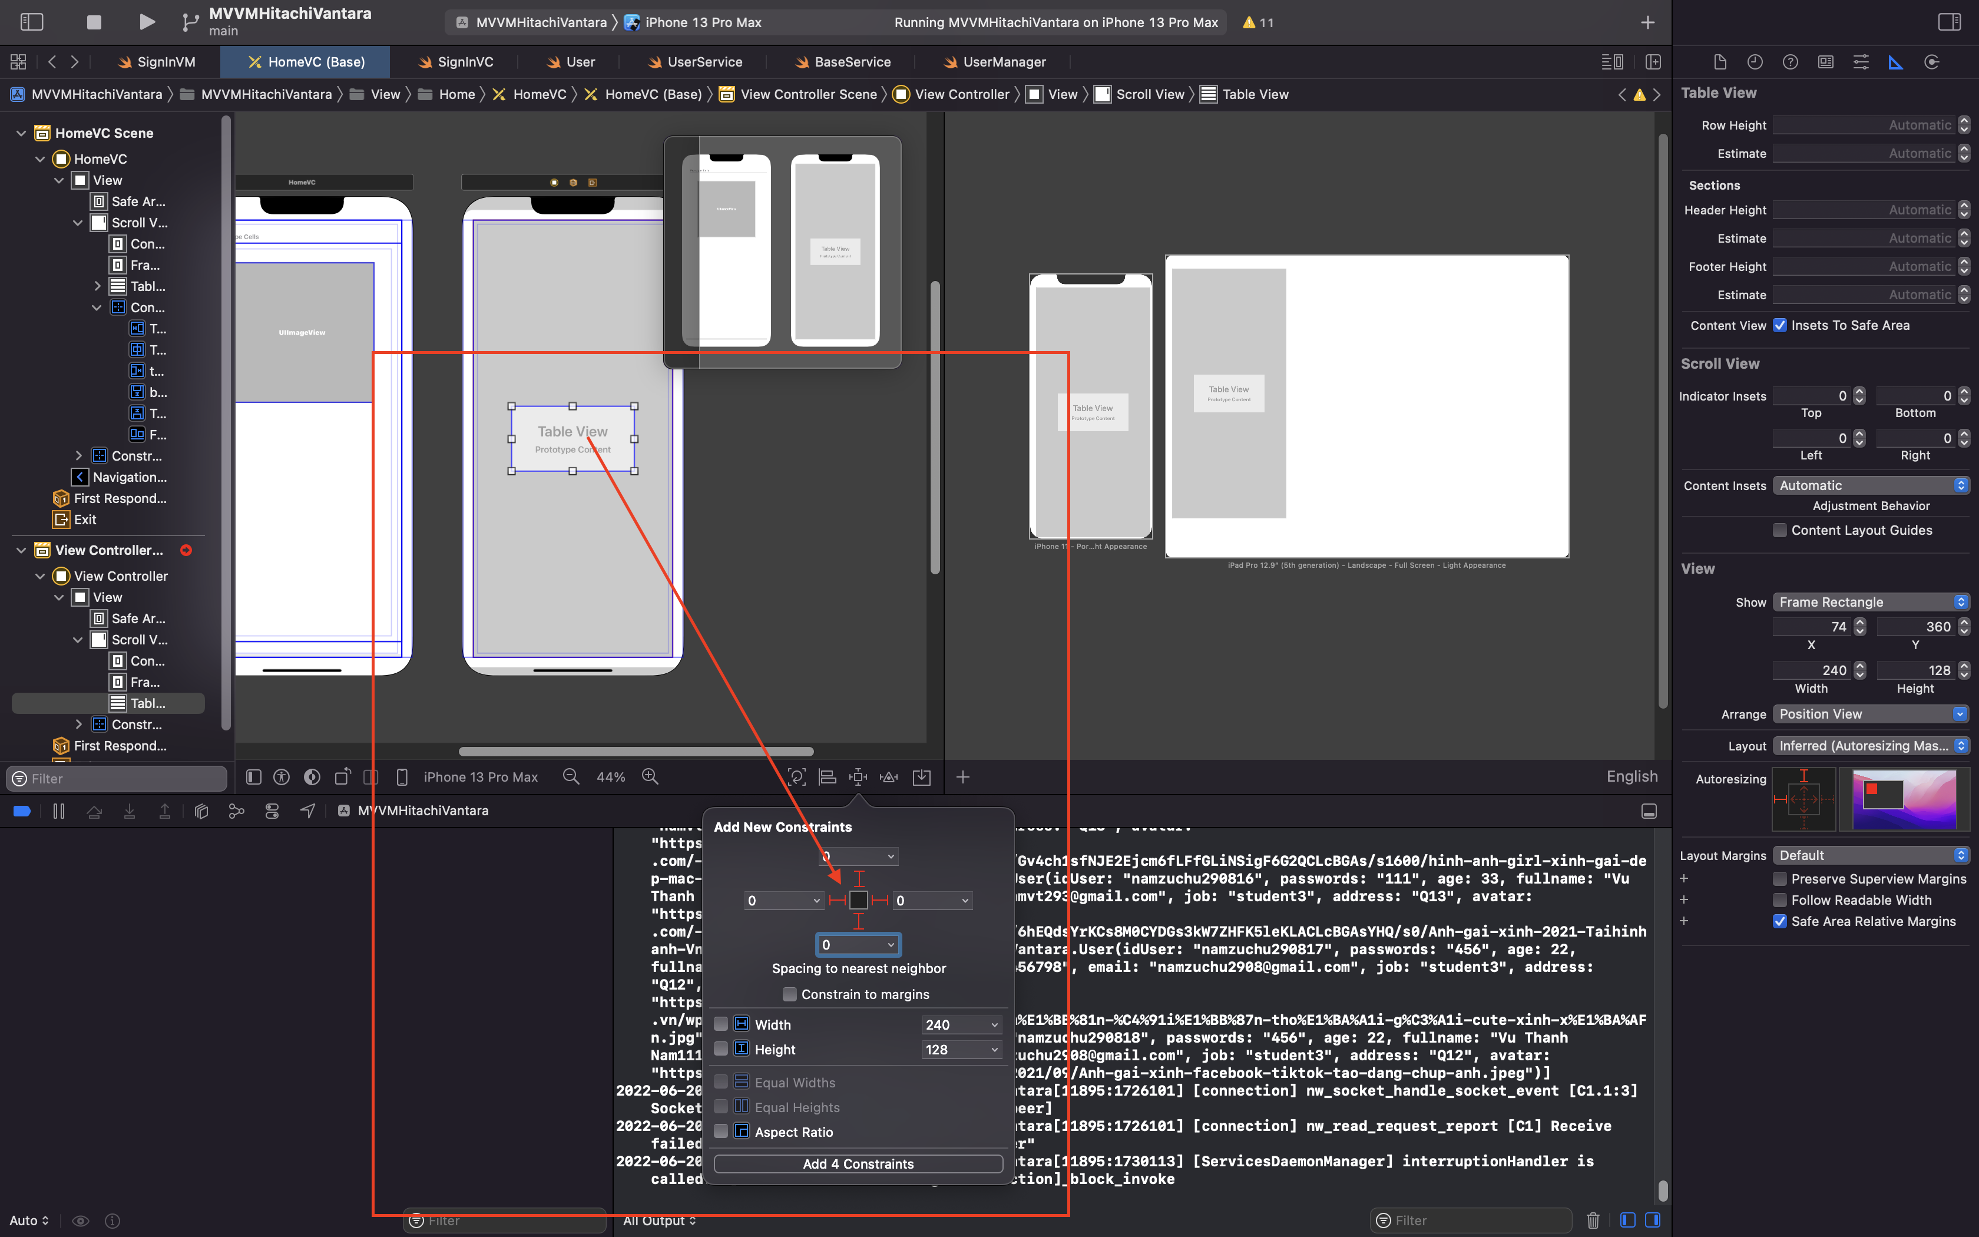Viewport: 1979px width, 1237px height.
Task: Open the Layout Margins Default dropdown
Action: (1870, 855)
